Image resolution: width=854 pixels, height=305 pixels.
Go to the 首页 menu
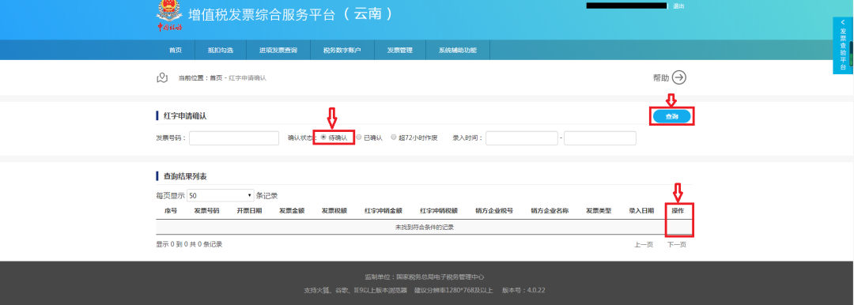click(x=176, y=50)
